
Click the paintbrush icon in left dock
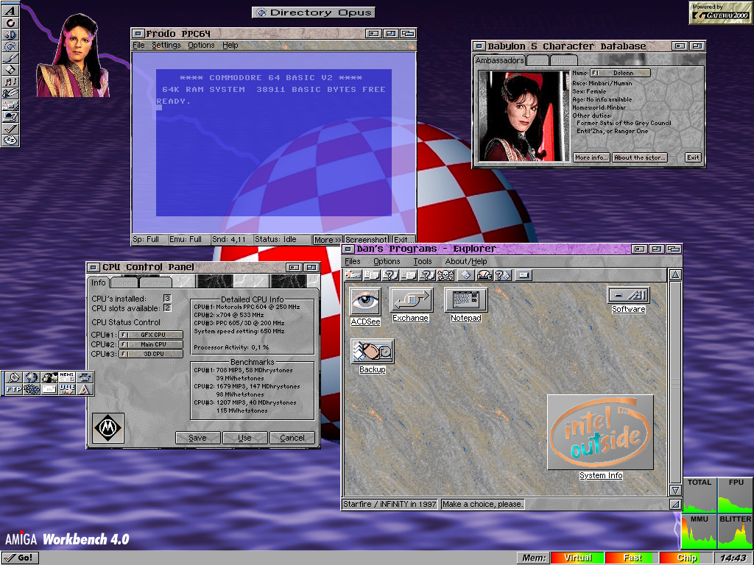[x=10, y=58]
